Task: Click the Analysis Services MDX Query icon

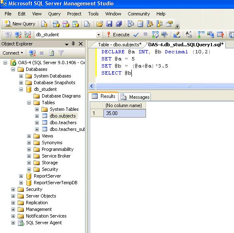Action: coord(56,24)
